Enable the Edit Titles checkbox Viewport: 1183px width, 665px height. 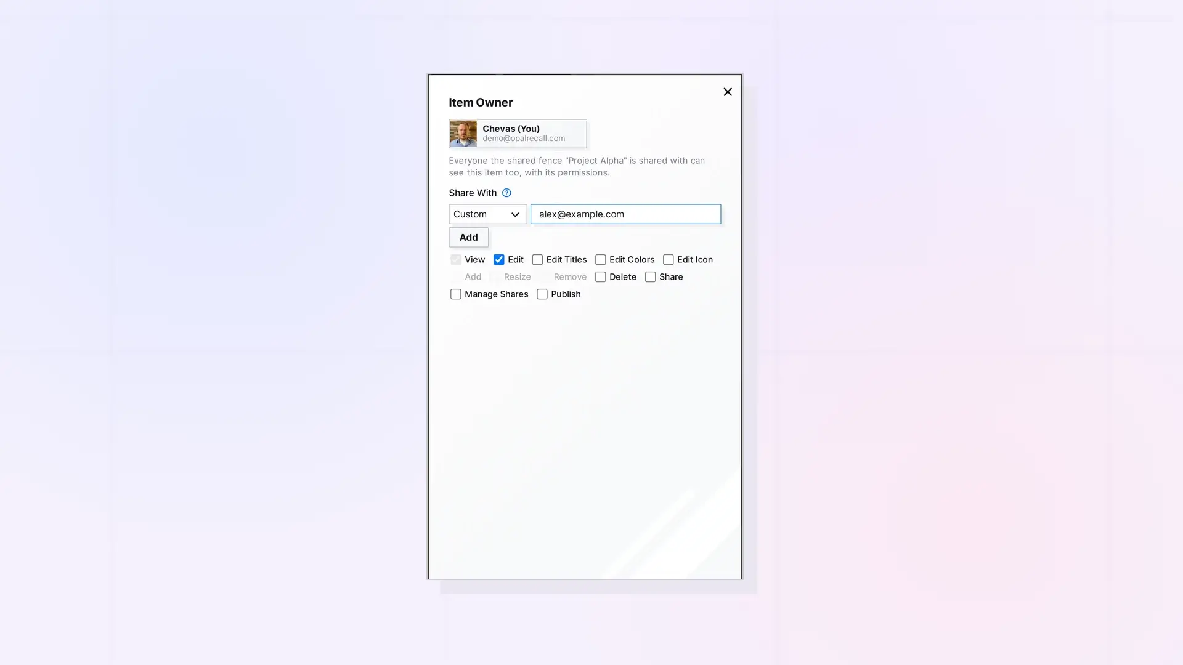(537, 260)
